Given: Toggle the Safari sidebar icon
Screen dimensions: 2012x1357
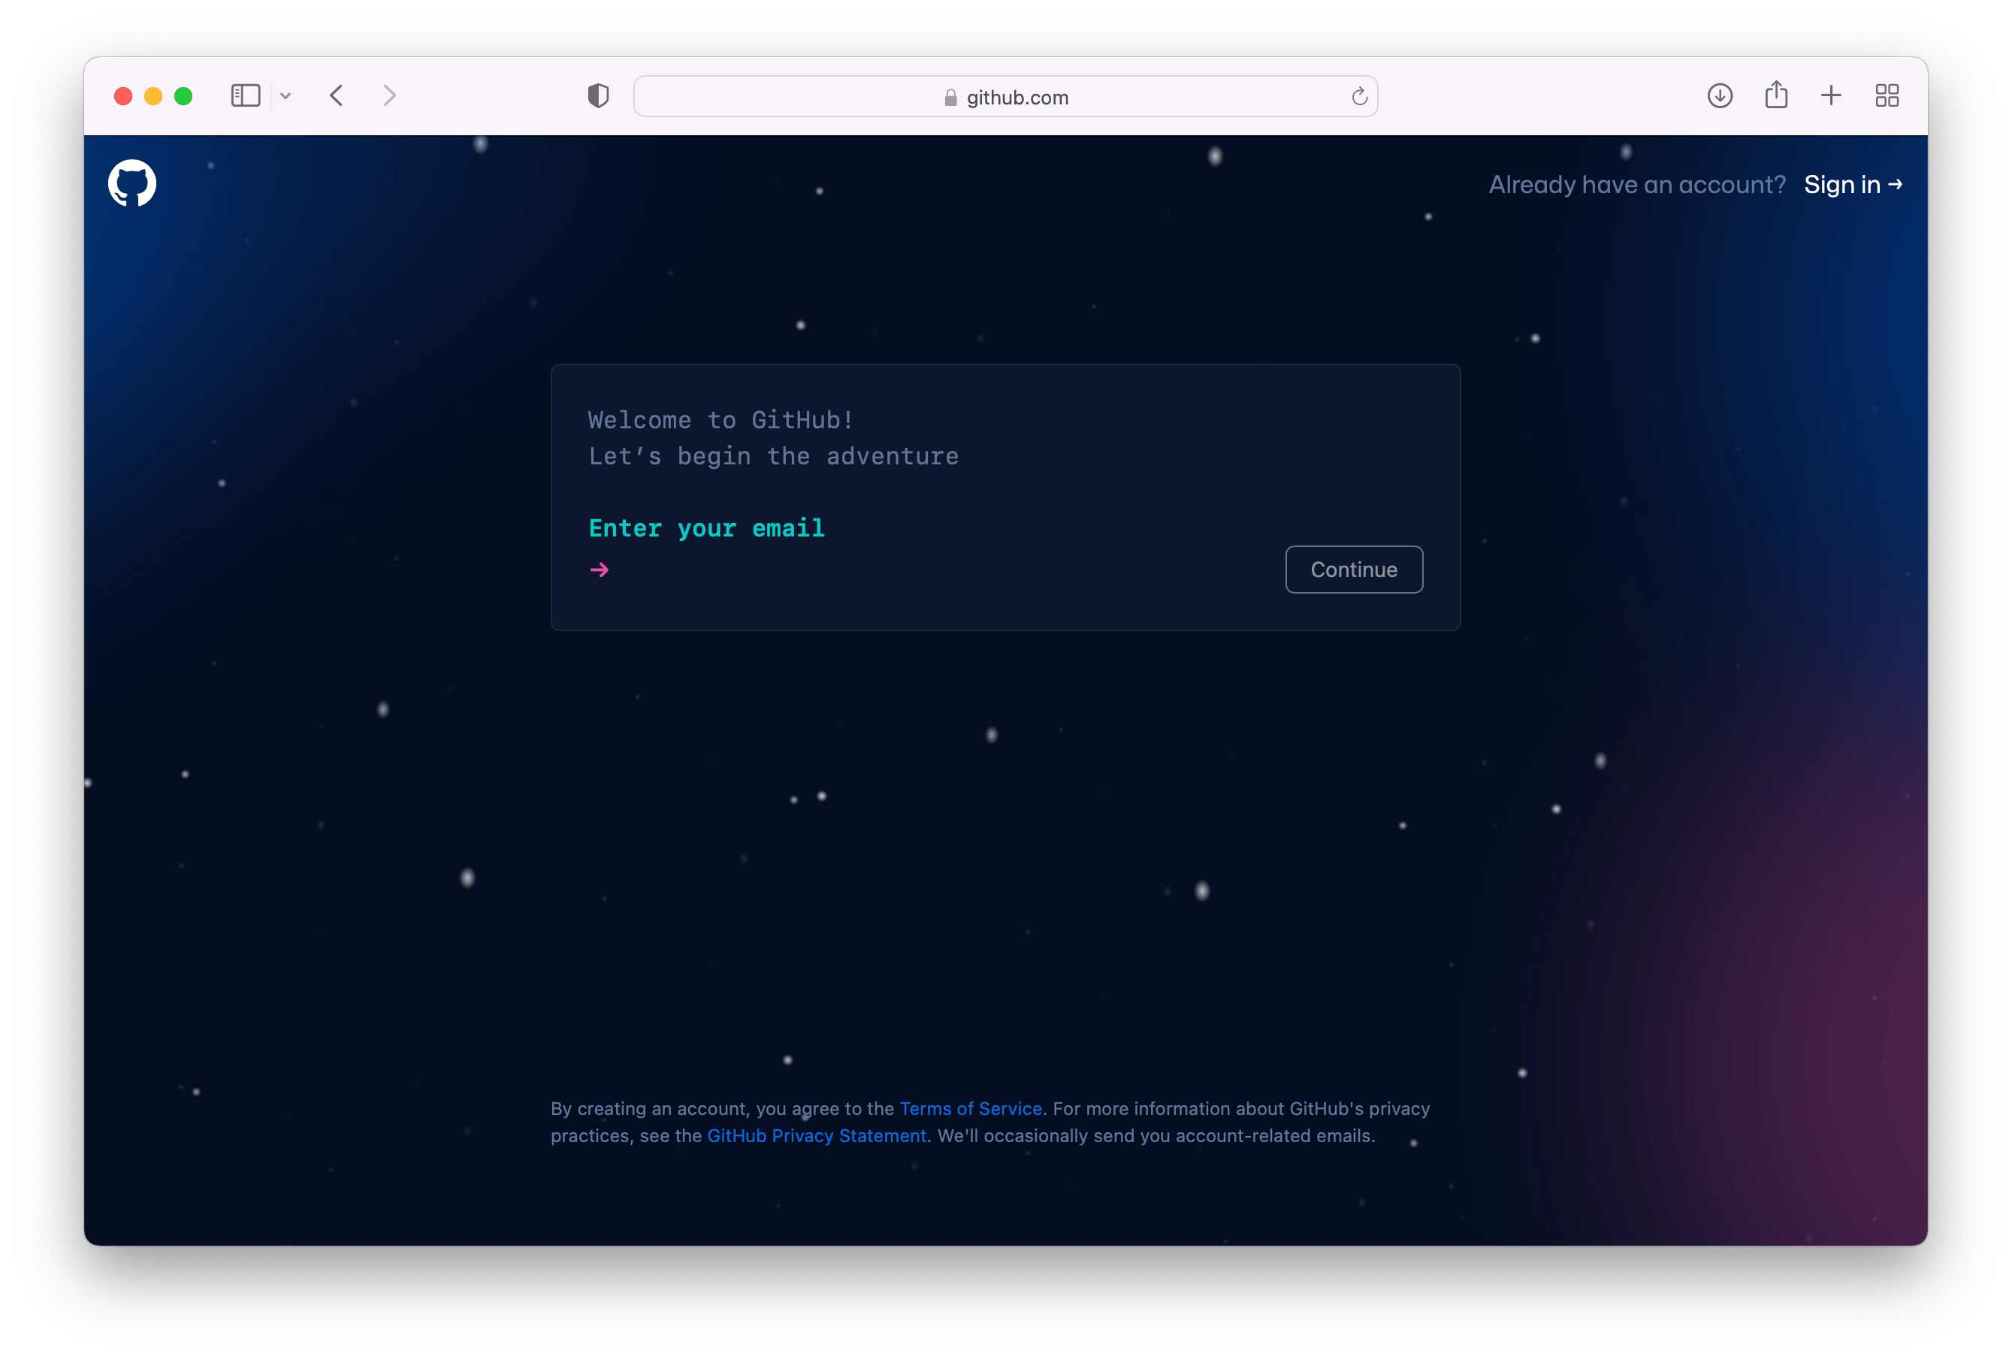Looking at the screenshot, I should tap(246, 96).
